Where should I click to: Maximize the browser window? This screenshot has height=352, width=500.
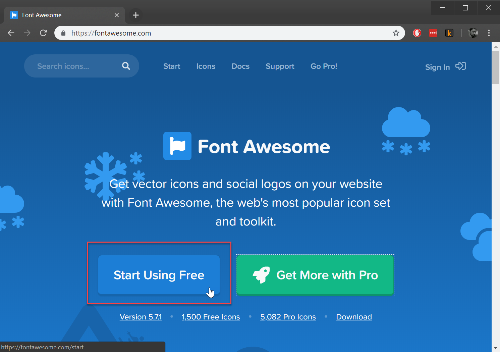click(x=465, y=8)
